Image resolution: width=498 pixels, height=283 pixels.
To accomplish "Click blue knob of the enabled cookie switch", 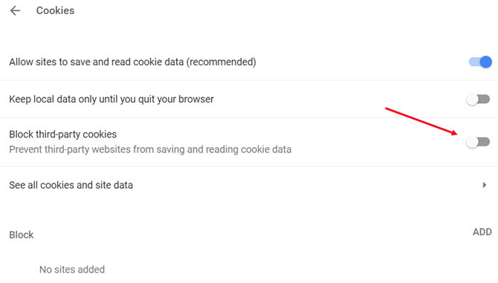I will (x=486, y=62).
